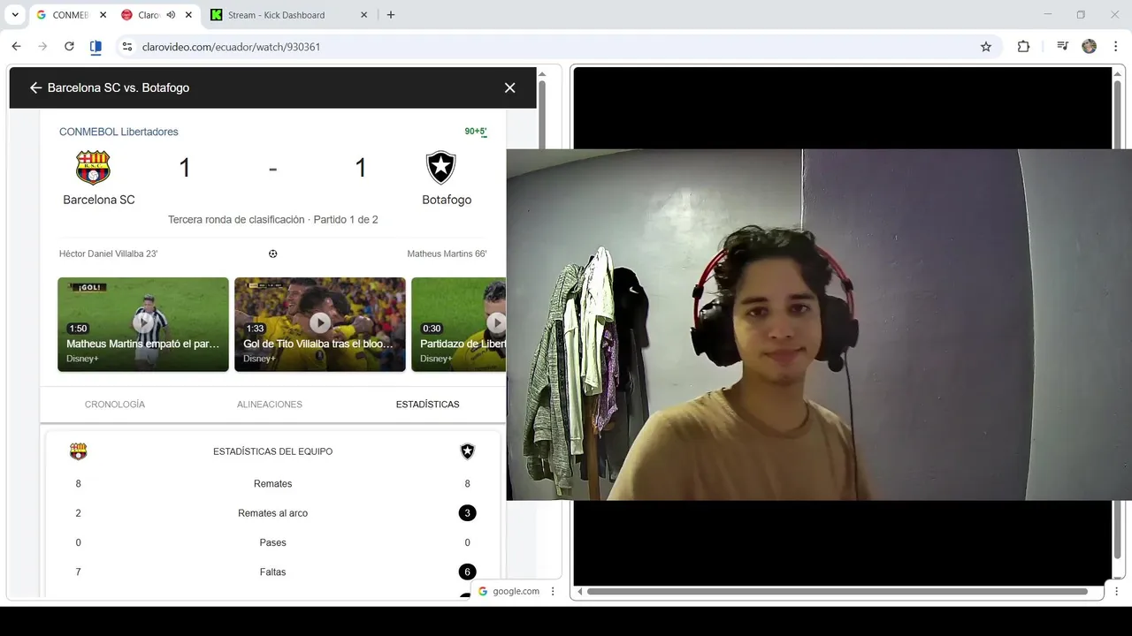Open the Chrome three-dot menu

click(x=1116, y=47)
